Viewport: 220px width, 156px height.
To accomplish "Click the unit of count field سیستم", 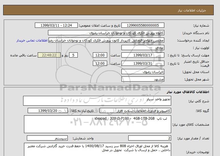I will (x=47, y=138).
